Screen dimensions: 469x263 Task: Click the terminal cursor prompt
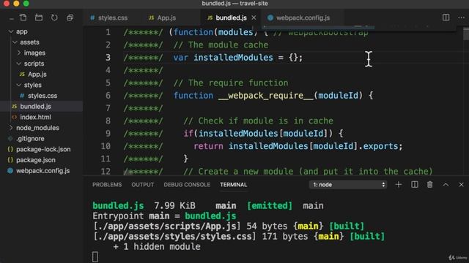pos(95,256)
